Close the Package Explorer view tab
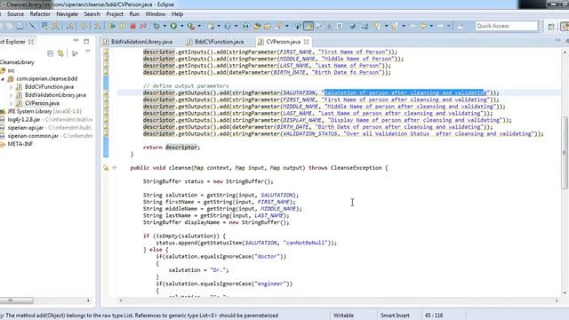Image resolution: width=569 pixels, height=320 pixels. (31, 42)
